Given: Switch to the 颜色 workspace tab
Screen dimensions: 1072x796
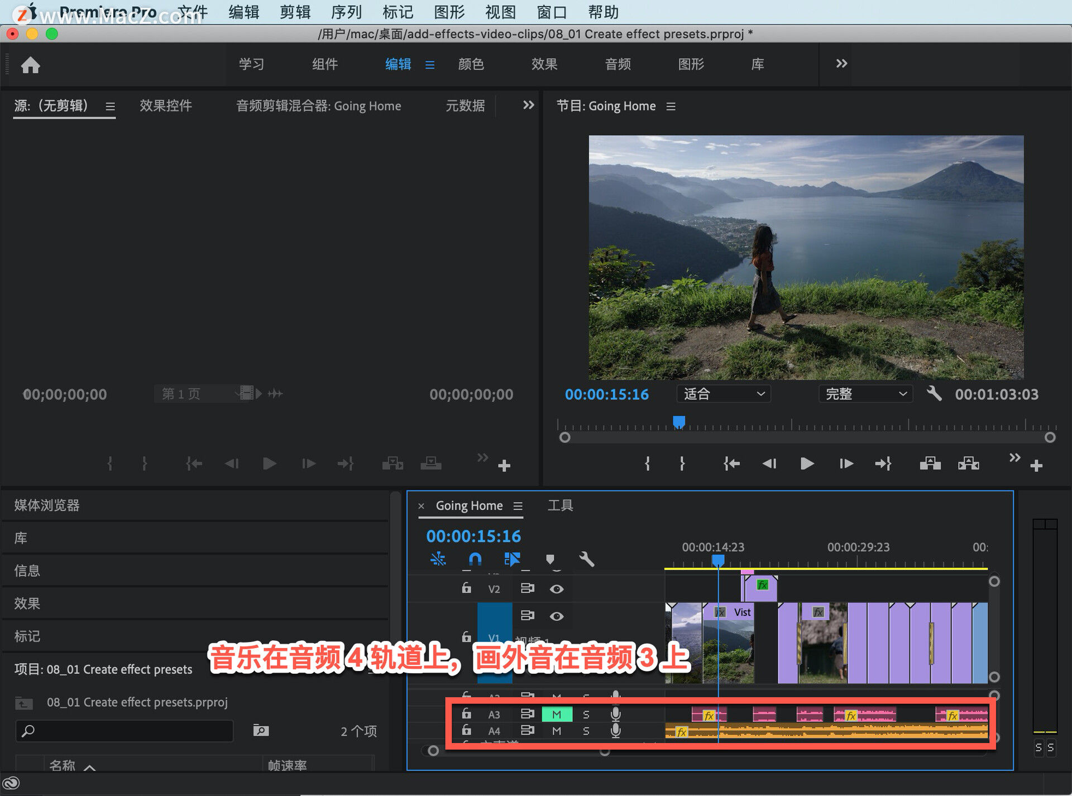Looking at the screenshot, I should (471, 64).
